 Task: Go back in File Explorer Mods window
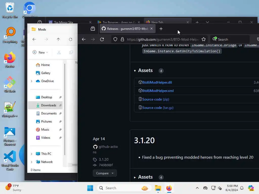coord(34,39)
